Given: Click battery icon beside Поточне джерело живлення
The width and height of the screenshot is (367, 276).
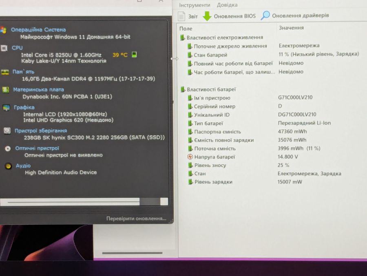Looking at the screenshot, I should 190,46.
